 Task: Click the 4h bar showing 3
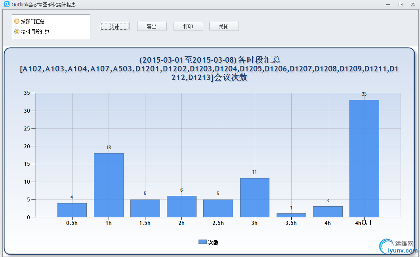click(328, 212)
